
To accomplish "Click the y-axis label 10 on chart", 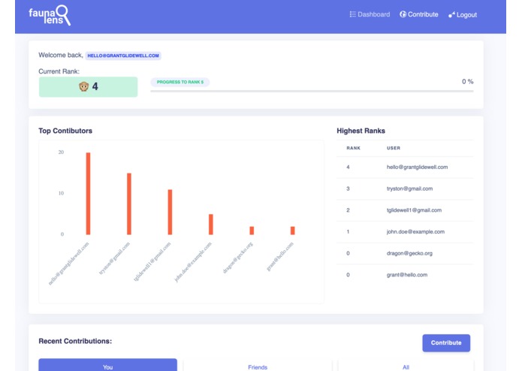I will (61, 193).
